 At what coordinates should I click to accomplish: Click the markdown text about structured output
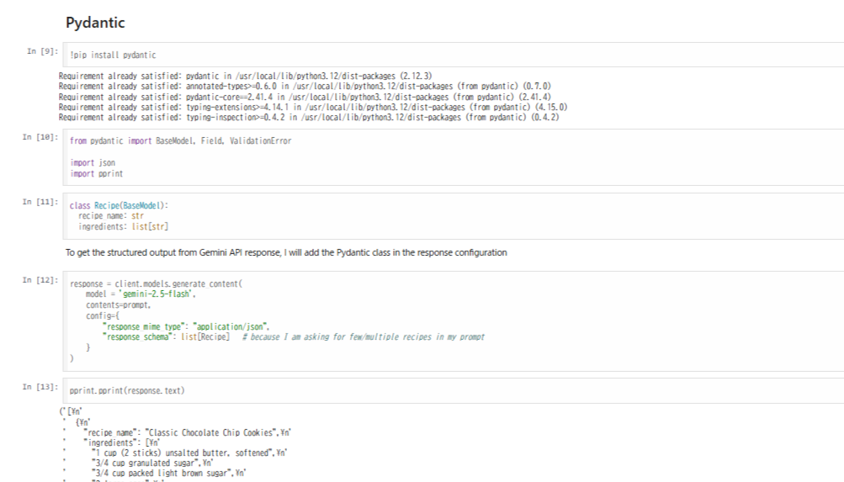tap(286, 252)
